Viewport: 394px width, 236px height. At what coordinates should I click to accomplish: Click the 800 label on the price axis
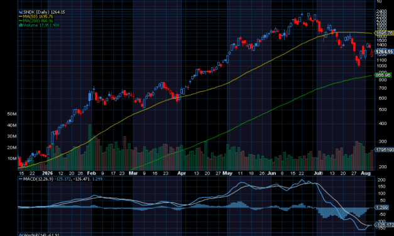pos(383,80)
